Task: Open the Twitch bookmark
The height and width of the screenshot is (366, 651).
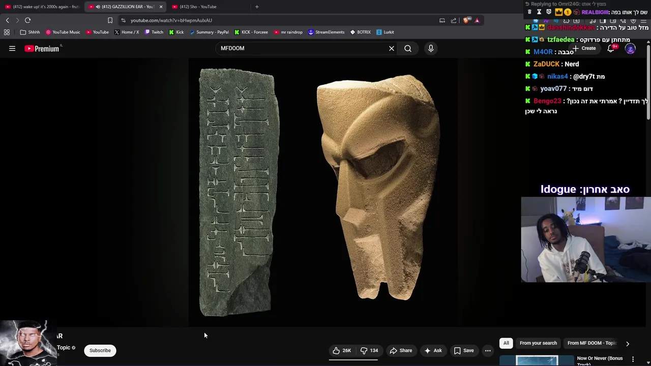Action: (x=154, y=32)
